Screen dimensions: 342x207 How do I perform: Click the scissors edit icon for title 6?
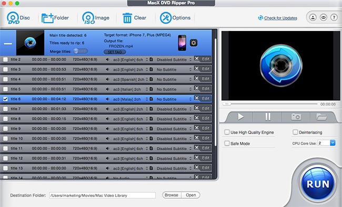tap(197, 98)
